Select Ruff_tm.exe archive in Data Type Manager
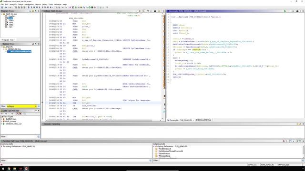305x171 pixels. [10, 121]
